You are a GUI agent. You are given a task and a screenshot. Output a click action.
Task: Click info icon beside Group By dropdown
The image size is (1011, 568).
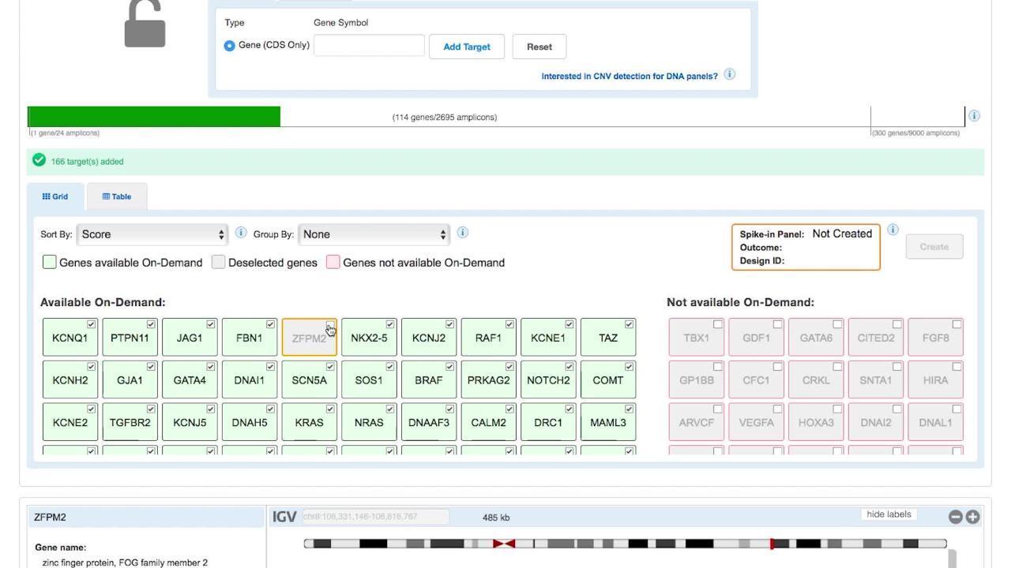tap(463, 233)
